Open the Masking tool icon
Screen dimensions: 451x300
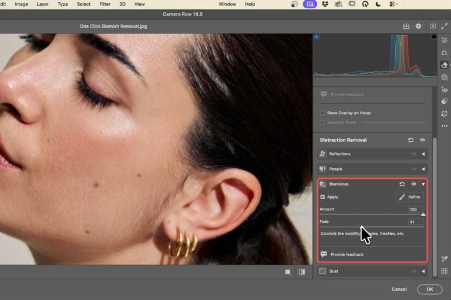(x=445, y=77)
